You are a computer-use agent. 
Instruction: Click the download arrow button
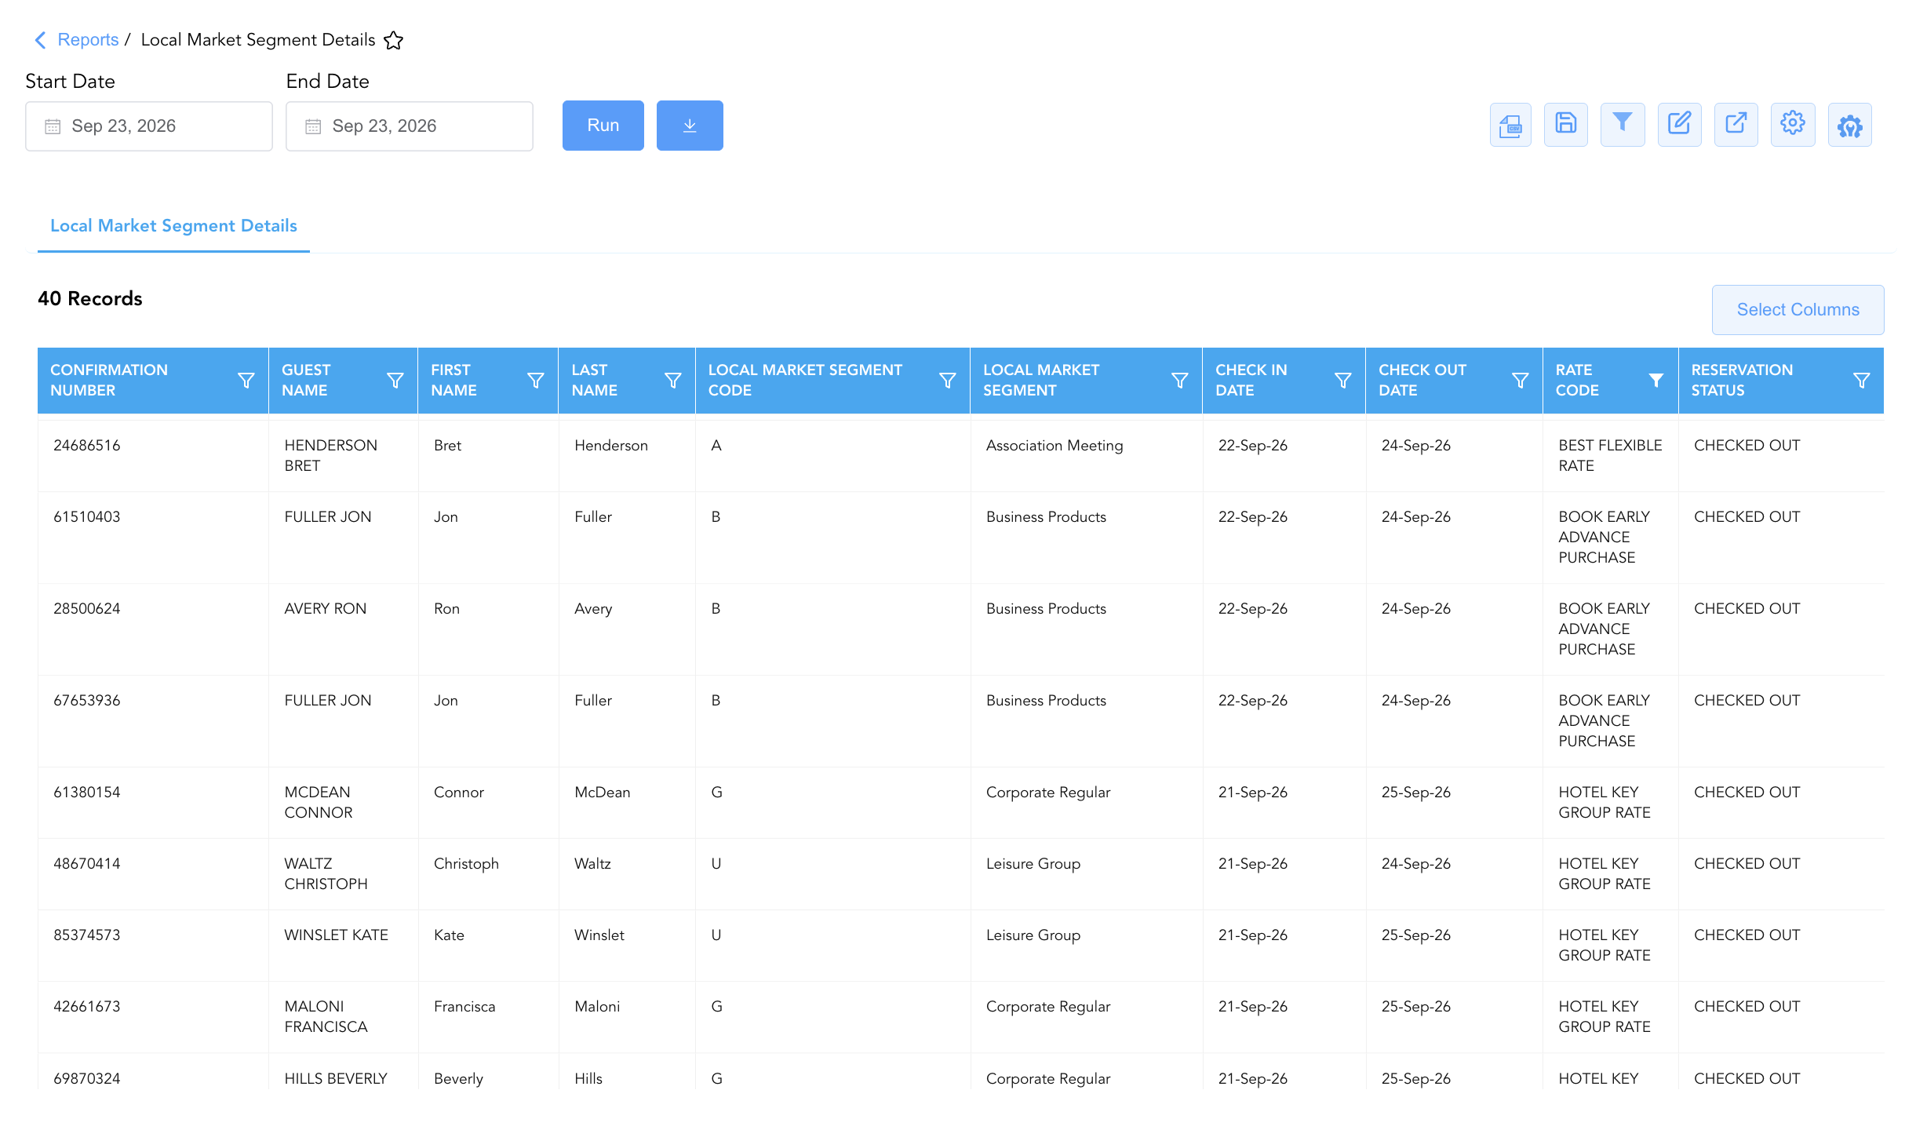(x=690, y=126)
